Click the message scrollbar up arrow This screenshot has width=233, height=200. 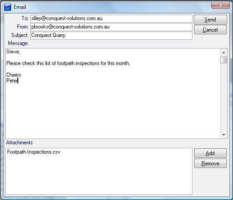tap(224, 53)
